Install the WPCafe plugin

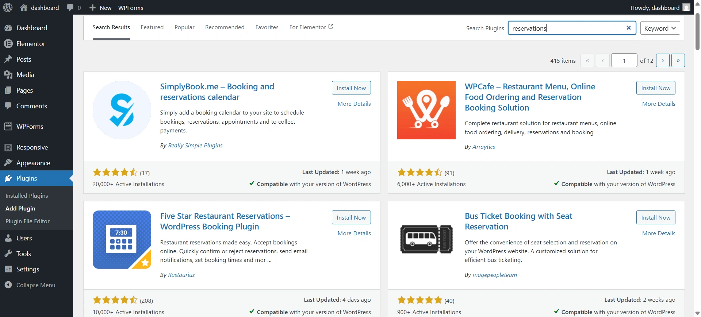(x=656, y=88)
